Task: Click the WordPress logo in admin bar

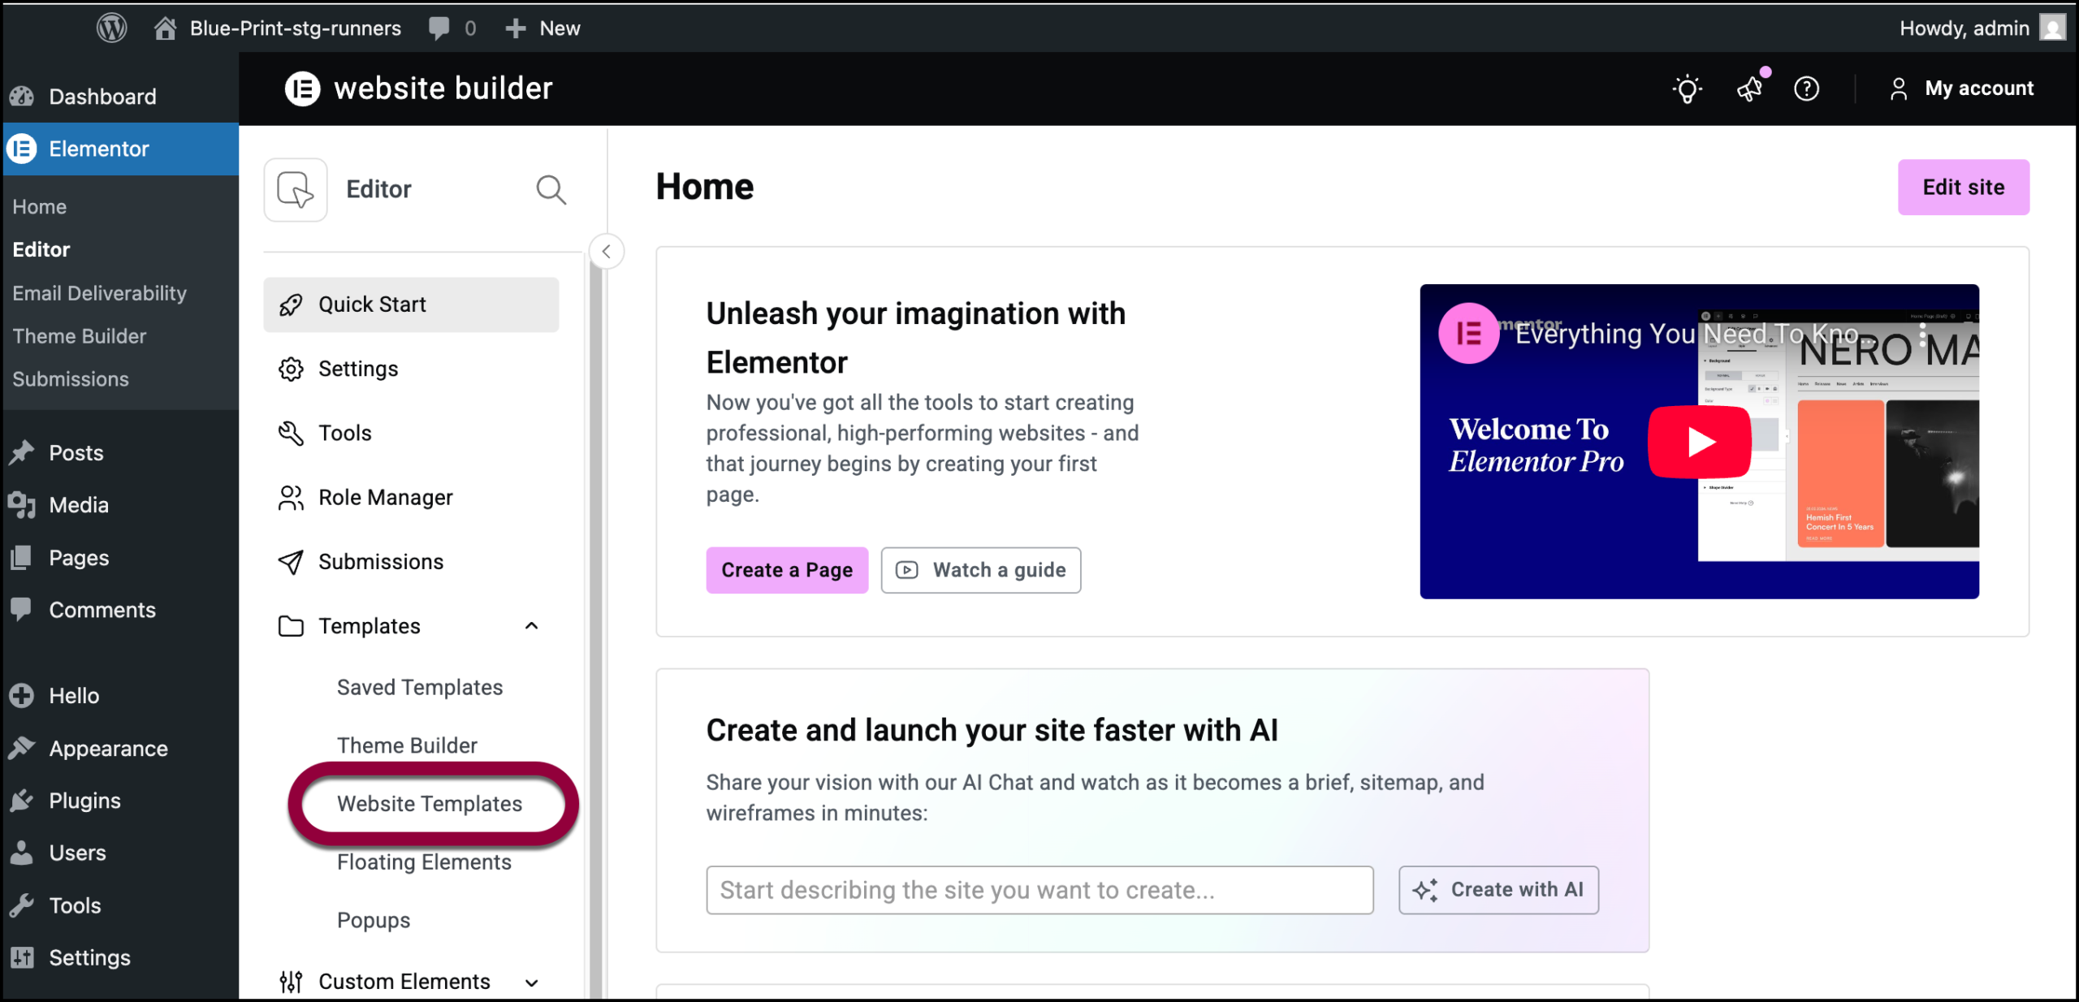Action: click(111, 28)
